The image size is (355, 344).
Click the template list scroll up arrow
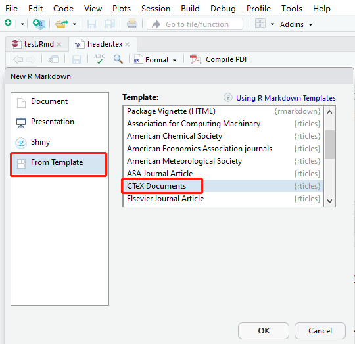coord(329,112)
